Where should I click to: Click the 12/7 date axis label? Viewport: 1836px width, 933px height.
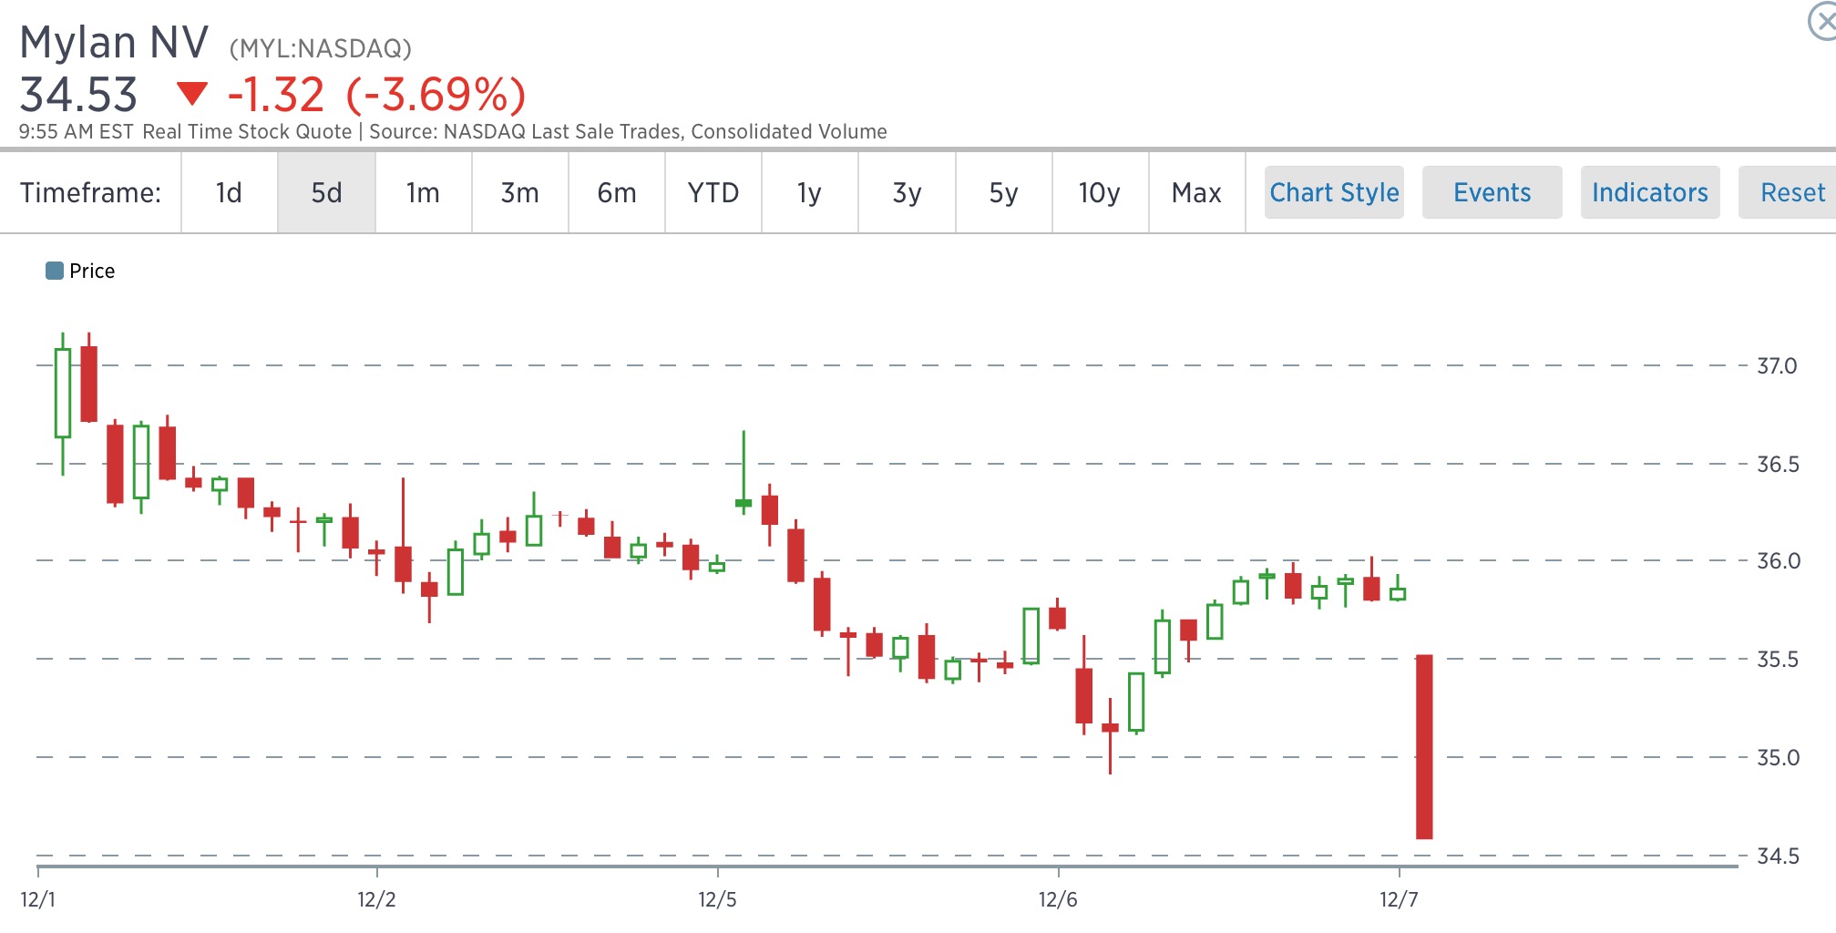(x=1399, y=899)
